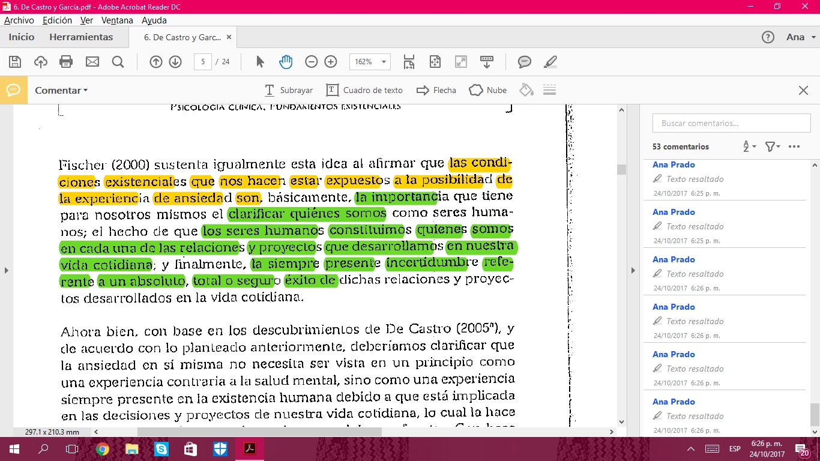Screen dimensions: 820x461
Task: Switch to the Herramientas tab
Action: tap(81, 37)
